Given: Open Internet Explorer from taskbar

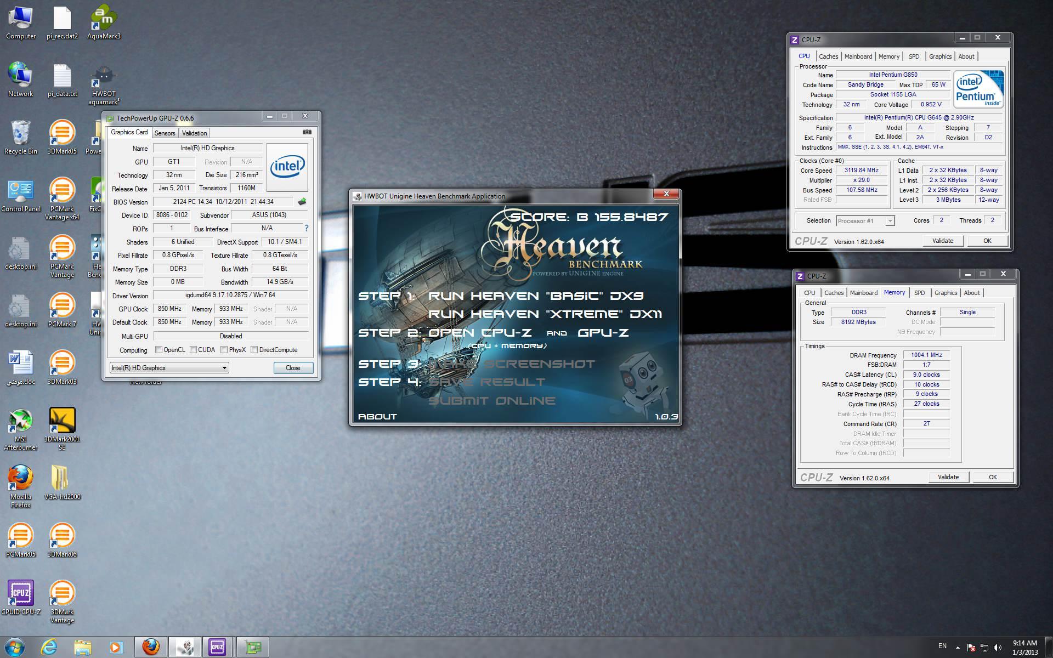Looking at the screenshot, I should click(49, 647).
